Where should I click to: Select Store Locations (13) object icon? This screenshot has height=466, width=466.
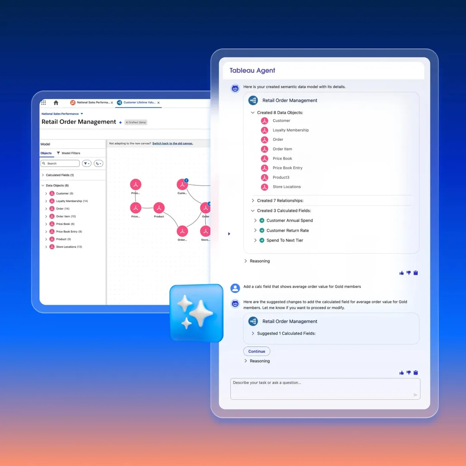tap(52, 247)
